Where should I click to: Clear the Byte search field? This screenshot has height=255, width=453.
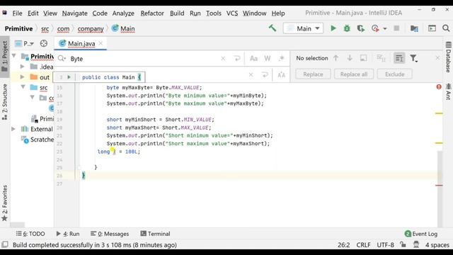coord(223,59)
